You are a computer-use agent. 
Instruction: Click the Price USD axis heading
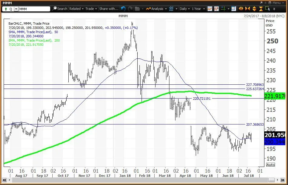click(270, 23)
